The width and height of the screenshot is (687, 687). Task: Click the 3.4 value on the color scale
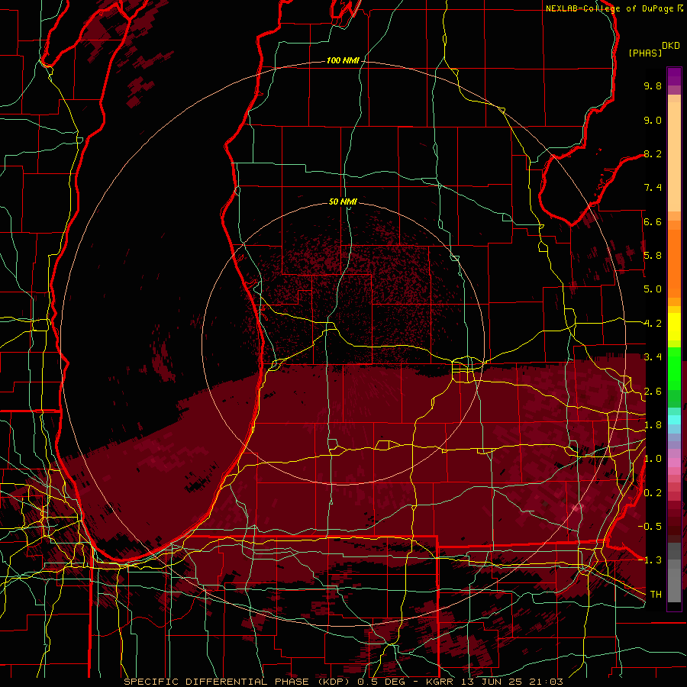tap(653, 357)
